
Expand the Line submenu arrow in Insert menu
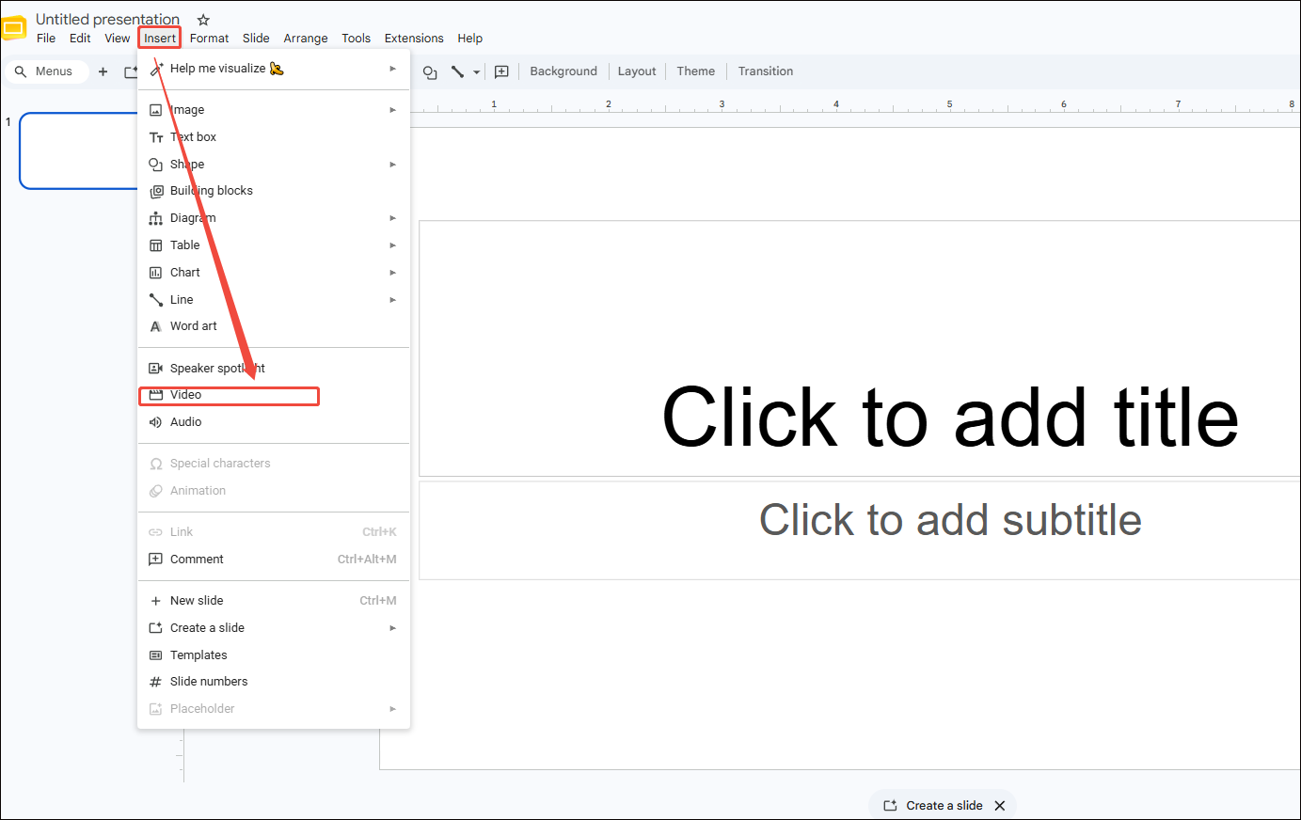coord(392,300)
